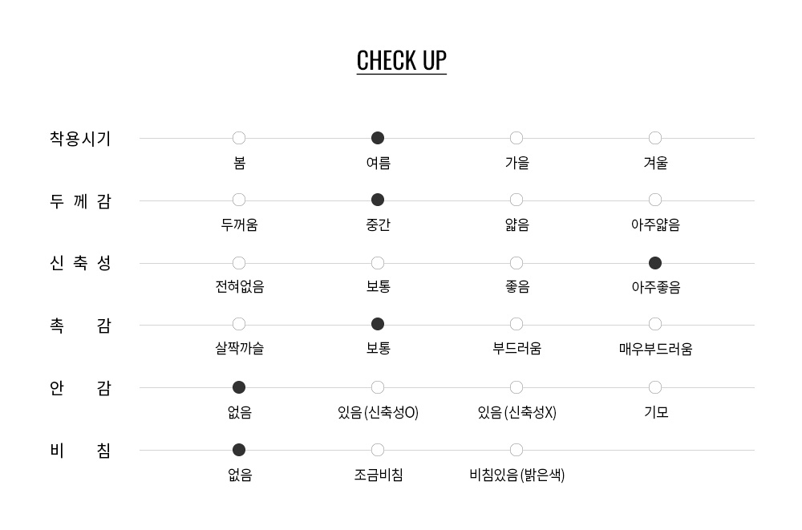Viewport: 802px width, 530px height.
Task: Select the 봄 radio circle
Action: (x=239, y=138)
